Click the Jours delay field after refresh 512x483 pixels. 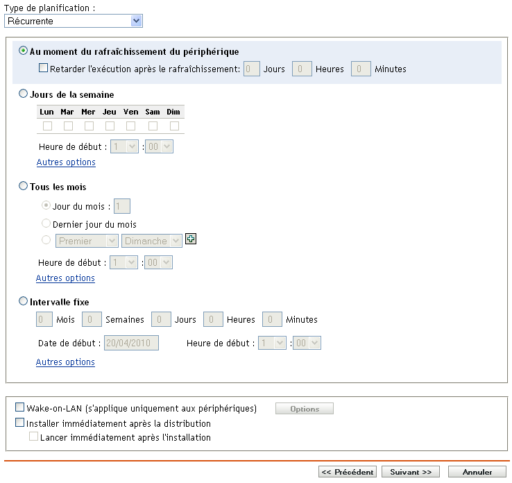(251, 69)
